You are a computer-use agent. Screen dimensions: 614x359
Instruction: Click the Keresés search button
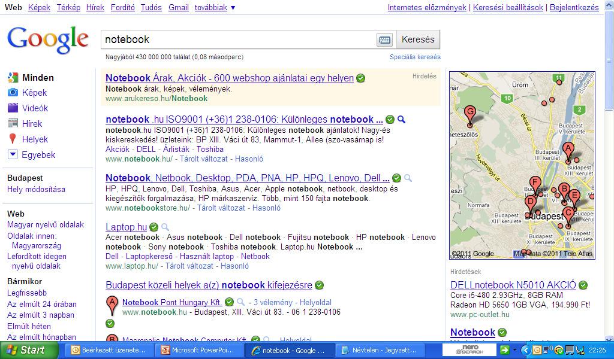418,39
